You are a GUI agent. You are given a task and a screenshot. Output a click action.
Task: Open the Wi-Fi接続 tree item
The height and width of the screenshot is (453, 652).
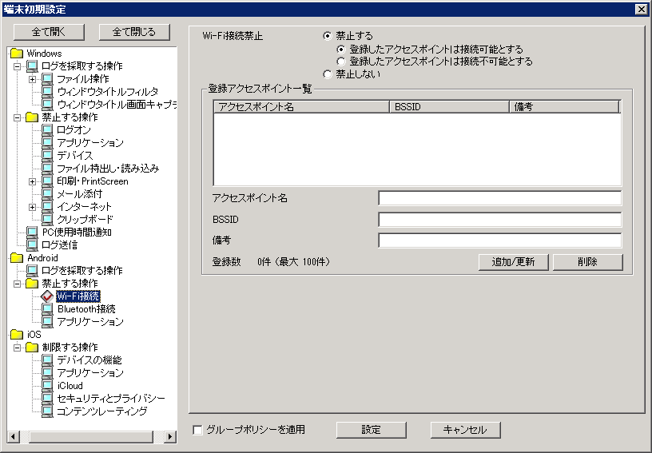click(78, 296)
